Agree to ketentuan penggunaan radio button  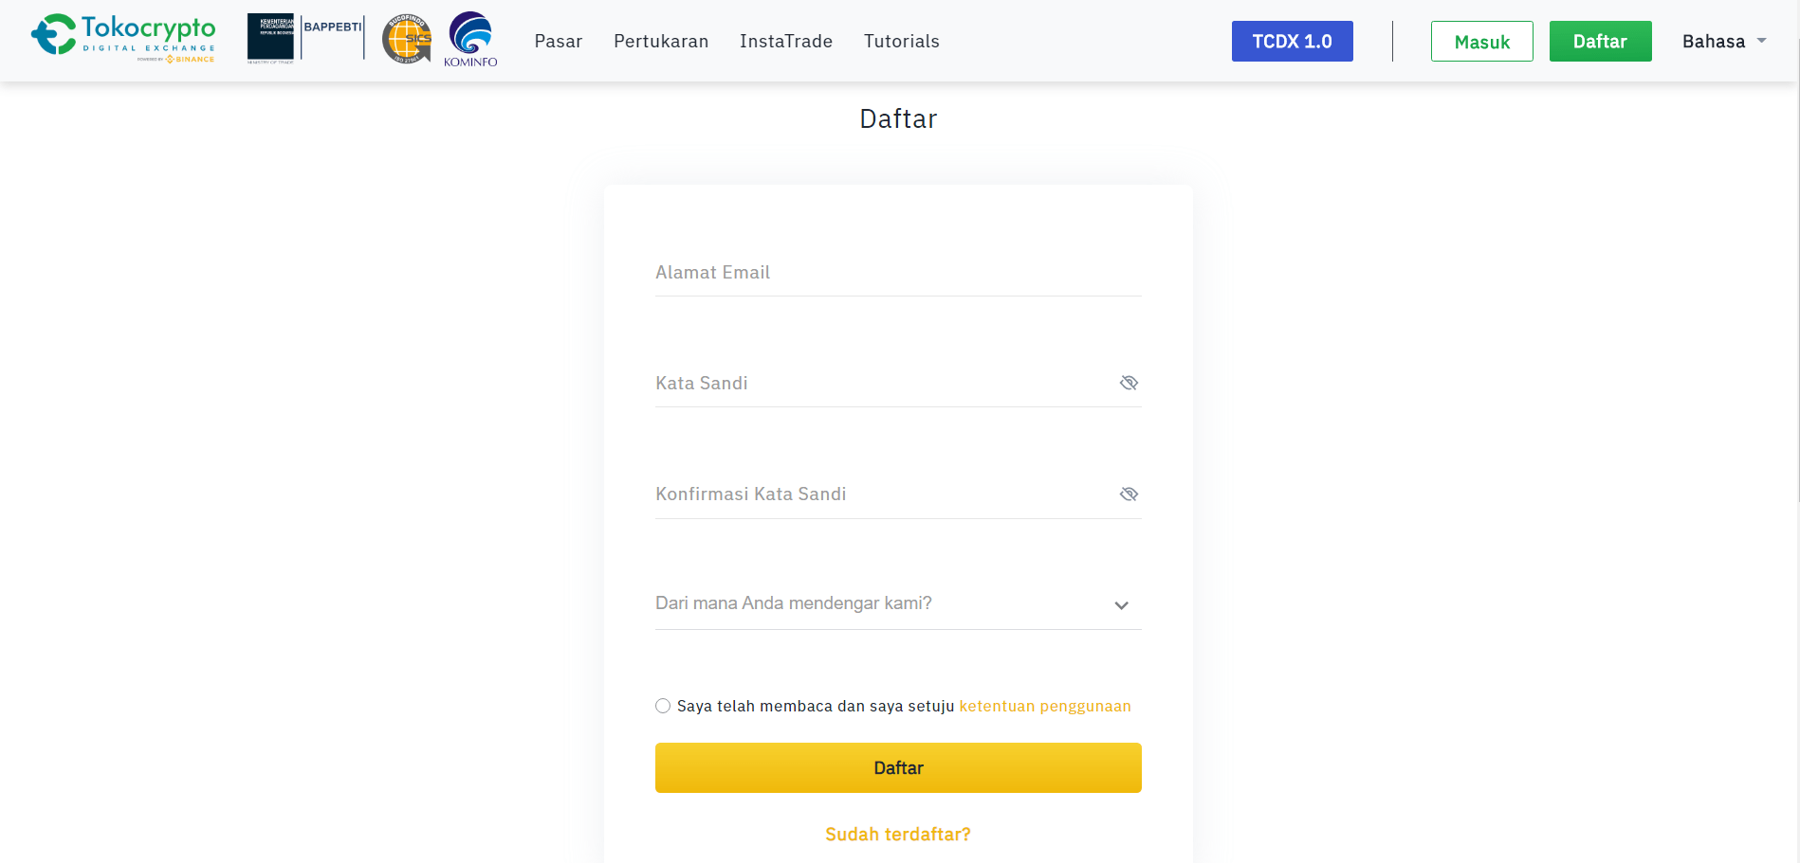pyautogui.click(x=663, y=706)
